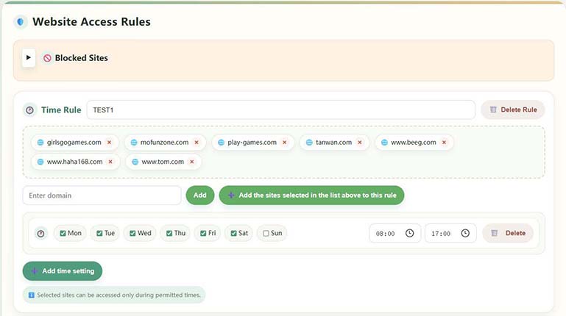Click the info icon in the permitted-times note
The image size is (566, 316).
point(32,295)
